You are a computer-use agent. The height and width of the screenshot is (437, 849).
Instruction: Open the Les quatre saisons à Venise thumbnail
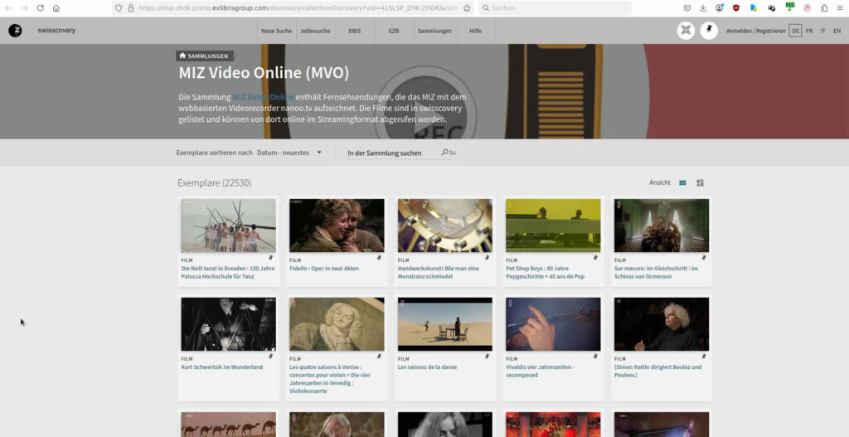pyautogui.click(x=337, y=324)
